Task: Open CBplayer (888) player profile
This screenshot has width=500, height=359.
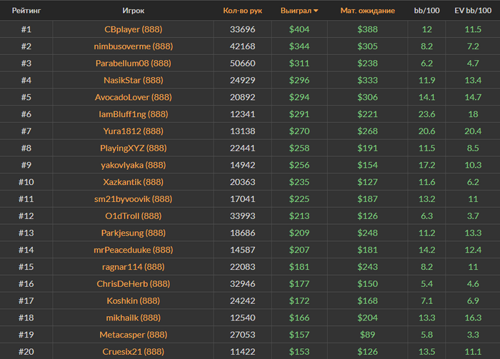Action: tap(134, 29)
